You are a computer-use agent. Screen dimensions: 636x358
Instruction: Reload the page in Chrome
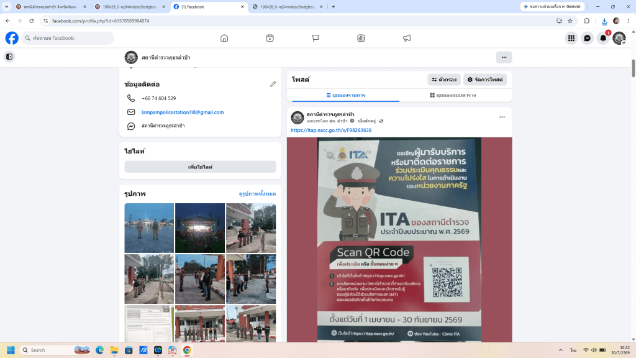click(x=31, y=21)
